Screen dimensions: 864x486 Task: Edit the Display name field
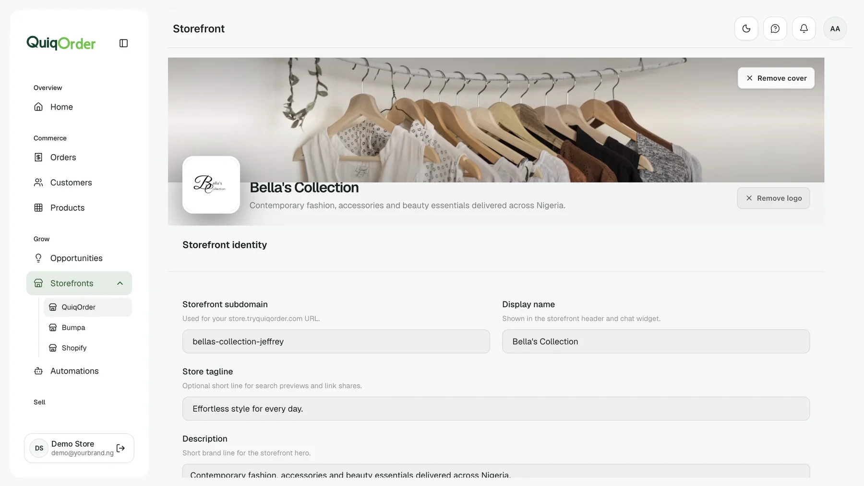656,341
